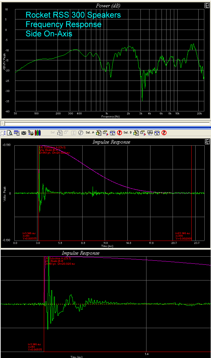Click the Sel. A label
The image size is (211, 358).
click(90, 133)
